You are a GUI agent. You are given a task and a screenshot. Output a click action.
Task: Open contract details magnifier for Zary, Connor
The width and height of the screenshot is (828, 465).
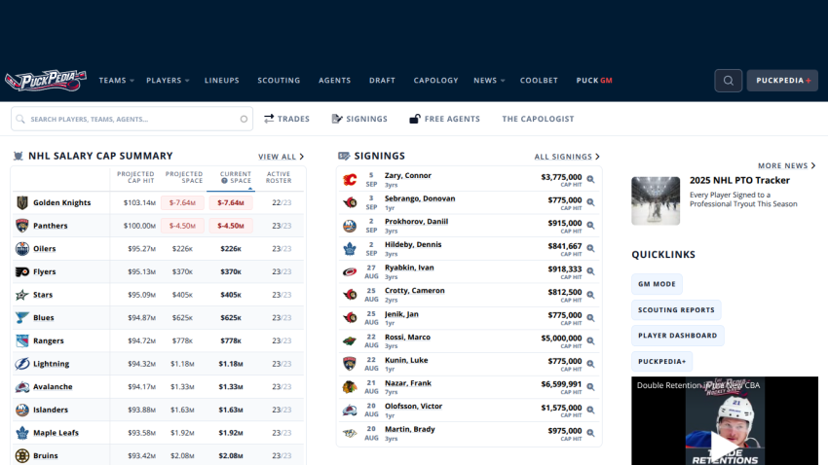591,179
